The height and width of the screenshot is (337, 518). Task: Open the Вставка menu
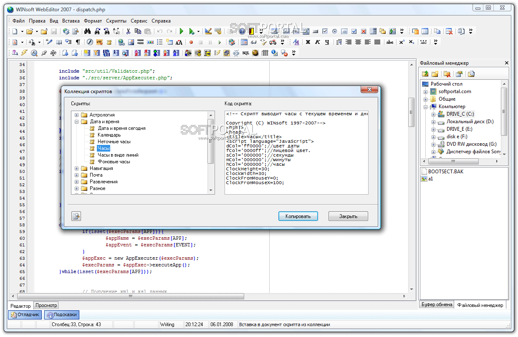tap(71, 21)
